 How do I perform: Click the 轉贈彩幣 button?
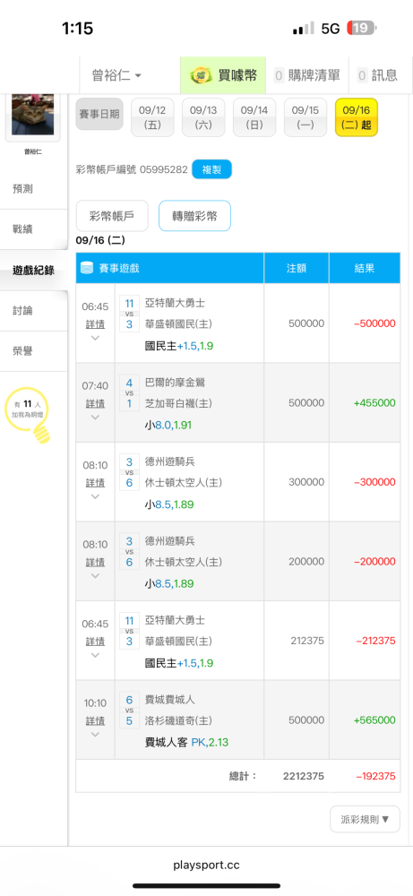[x=194, y=215]
